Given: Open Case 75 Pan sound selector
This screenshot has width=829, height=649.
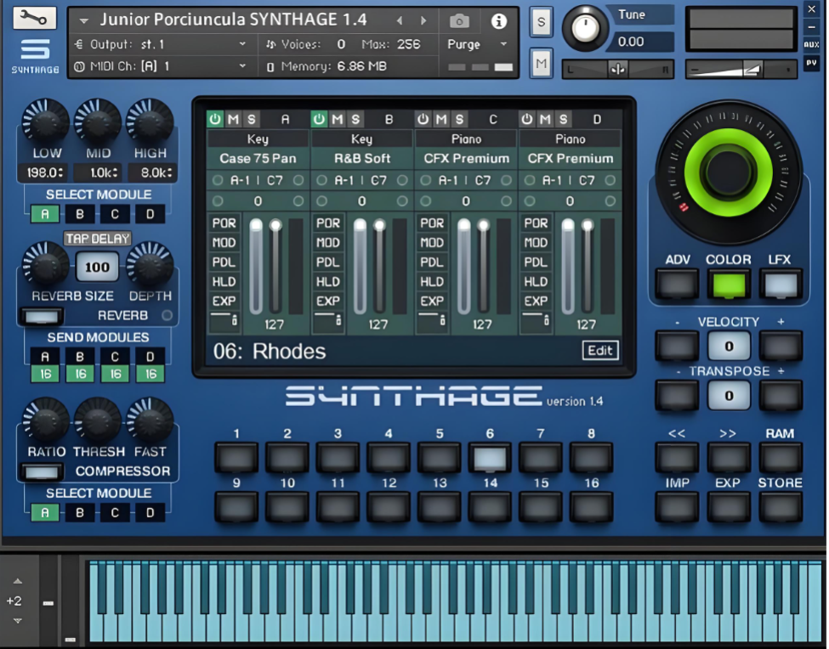Looking at the screenshot, I should (x=258, y=158).
